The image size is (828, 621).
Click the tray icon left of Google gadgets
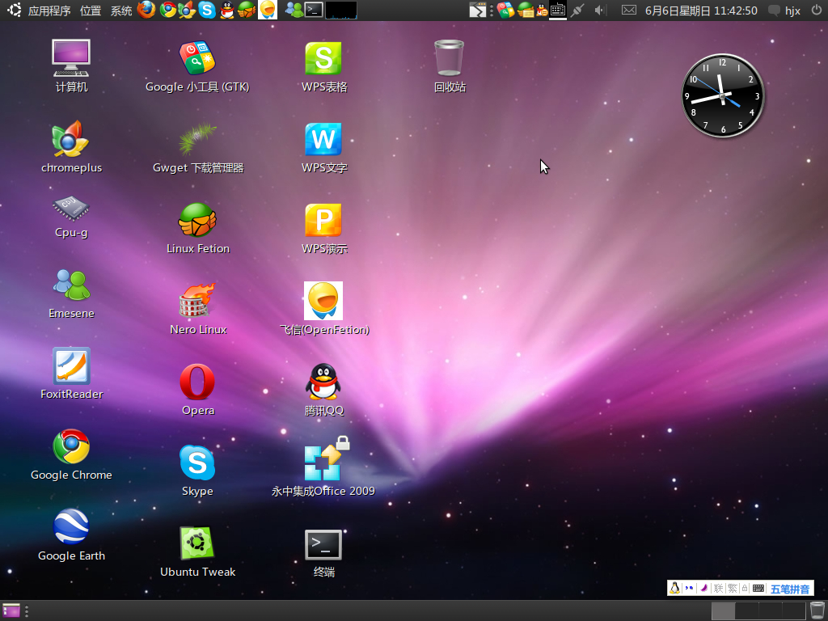click(x=477, y=10)
